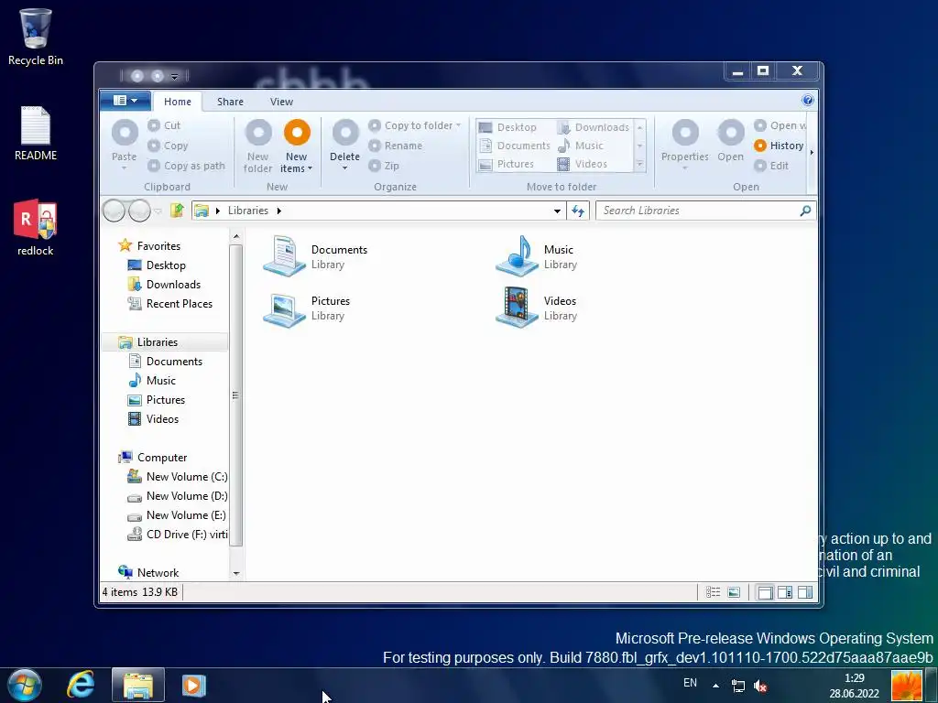
Task: Choose Desktop in Move to folder gallery
Action: (x=507, y=127)
